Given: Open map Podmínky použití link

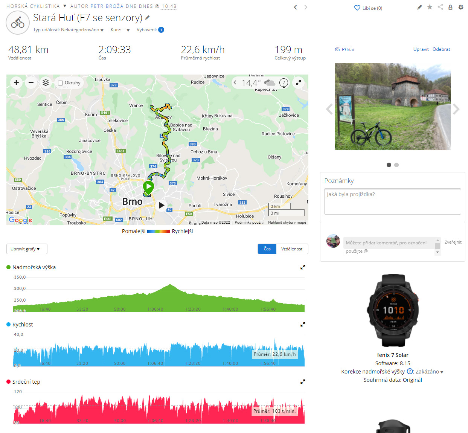Looking at the screenshot, I should click(x=249, y=223).
